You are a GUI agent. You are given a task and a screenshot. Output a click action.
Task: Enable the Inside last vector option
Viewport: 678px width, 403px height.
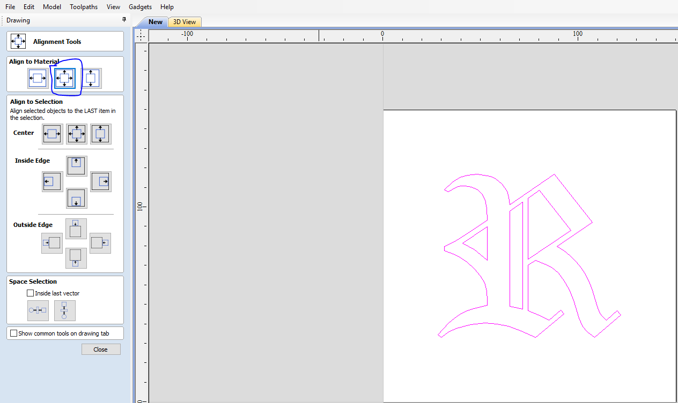(x=31, y=293)
